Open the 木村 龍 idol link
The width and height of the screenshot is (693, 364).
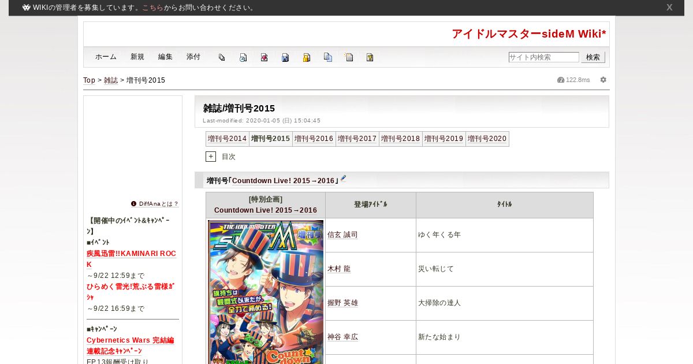339,269
